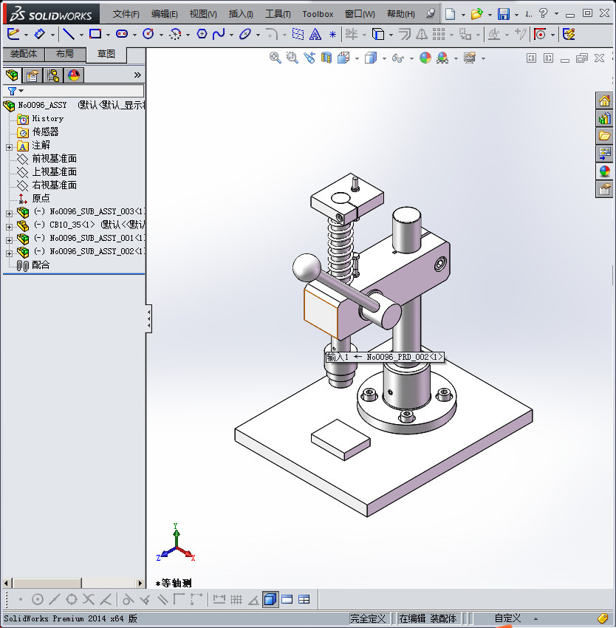Select the Corner Rectangle tool
The height and width of the screenshot is (628, 616).
[x=95, y=34]
